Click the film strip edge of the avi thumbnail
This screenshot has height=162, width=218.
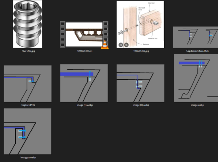(x=62, y=34)
